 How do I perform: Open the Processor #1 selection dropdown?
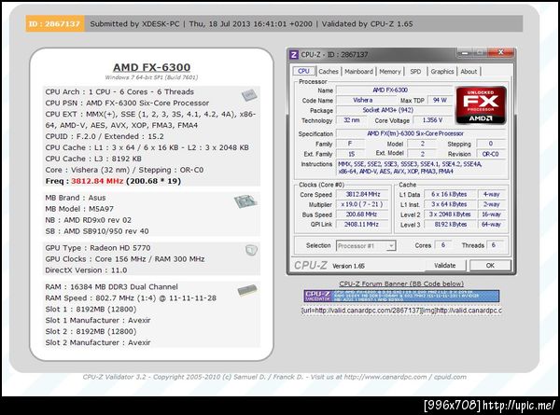366,245
